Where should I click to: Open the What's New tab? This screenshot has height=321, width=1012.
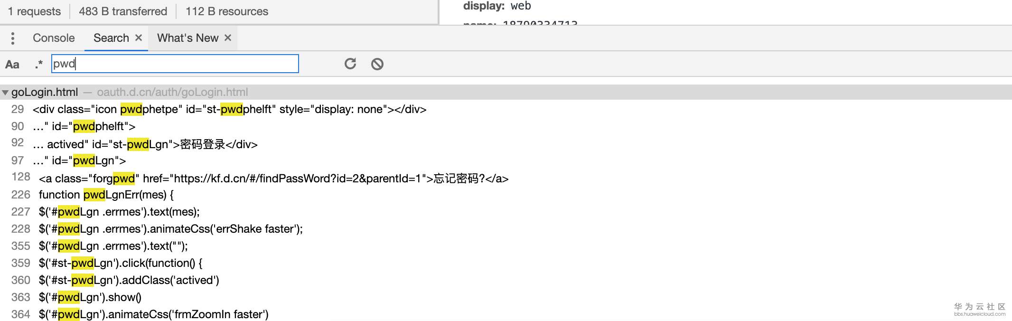pos(188,38)
